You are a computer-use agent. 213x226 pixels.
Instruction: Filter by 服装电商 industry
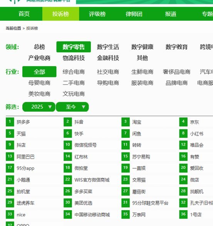(143, 83)
